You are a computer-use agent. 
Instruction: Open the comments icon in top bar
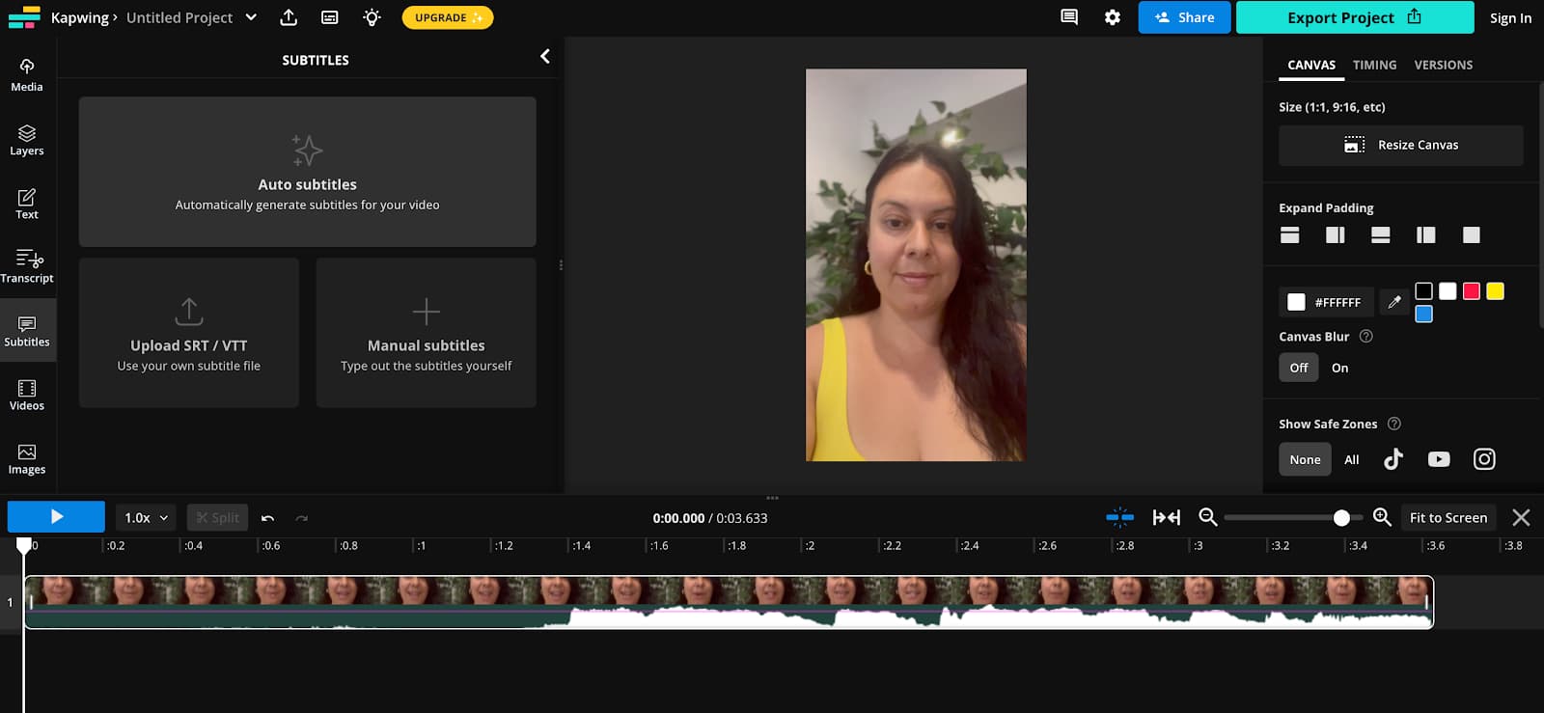(1069, 17)
